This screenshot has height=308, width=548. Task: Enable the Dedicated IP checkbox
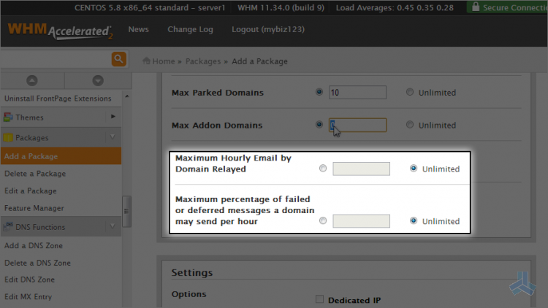319,299
